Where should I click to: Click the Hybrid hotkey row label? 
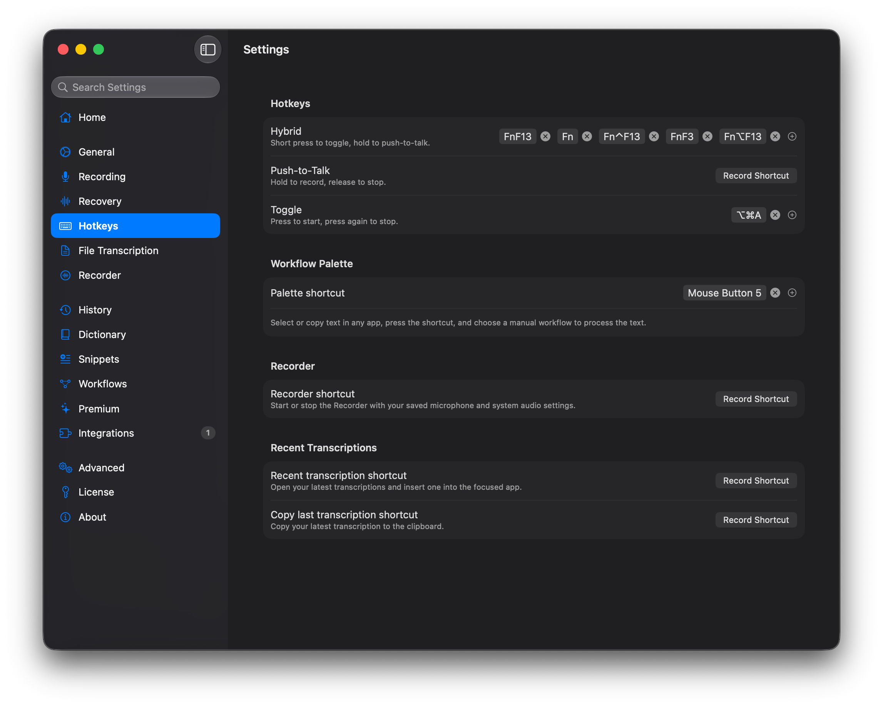pyautogui.click(x=286, y=131)
